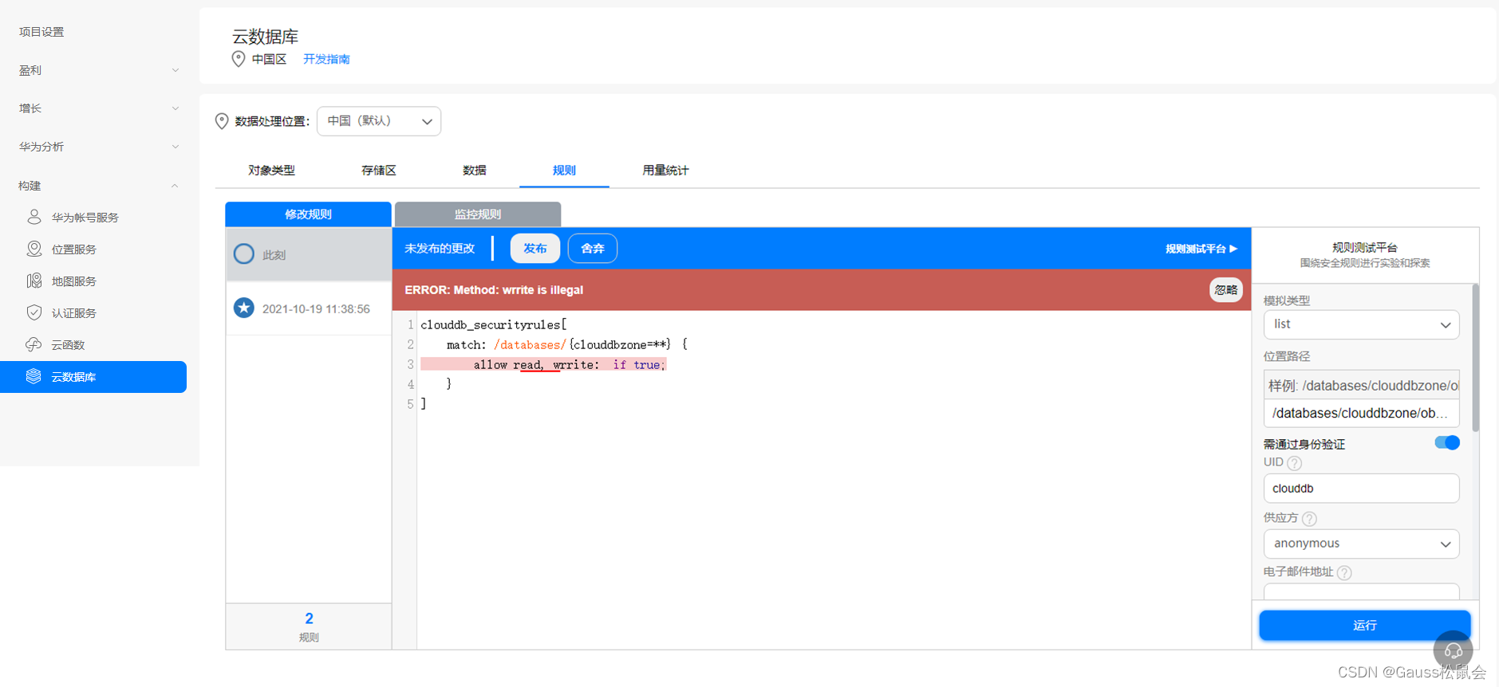
Task: Click code line 3 with allow read, wrrite
Action: pyautogui.click(x=542, y=364)
